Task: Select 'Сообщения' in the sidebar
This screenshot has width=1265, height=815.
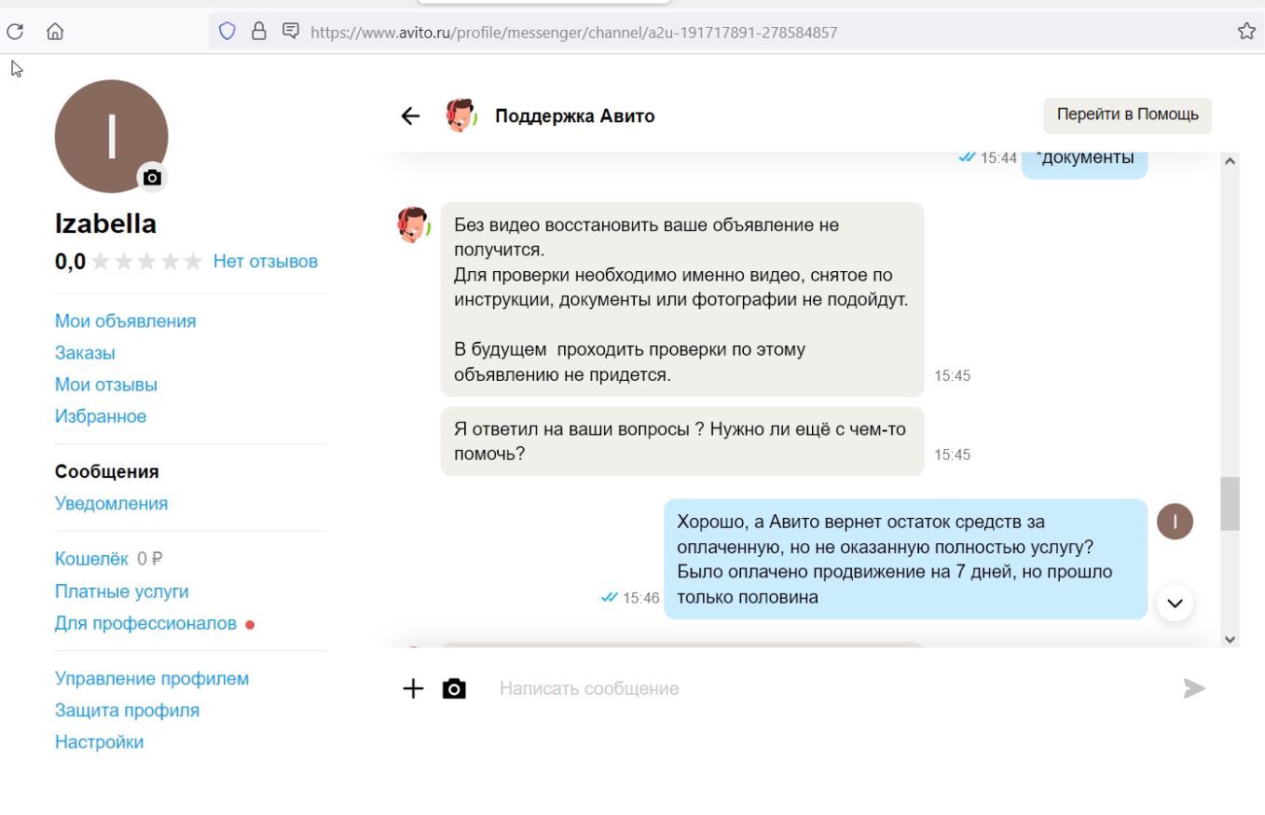Action: pyautogui.click(x=107, y=471)
